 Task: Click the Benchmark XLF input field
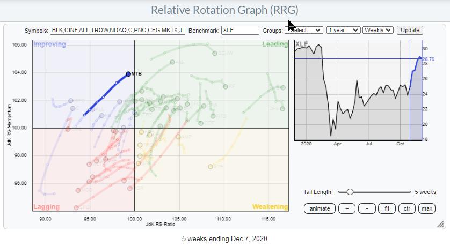(239, 31)
